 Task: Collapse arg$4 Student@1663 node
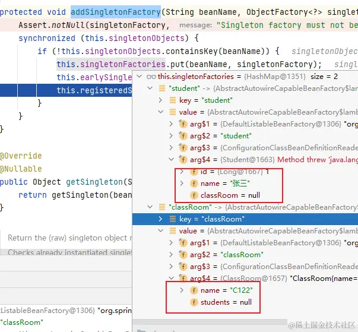[x=171, y=160]
